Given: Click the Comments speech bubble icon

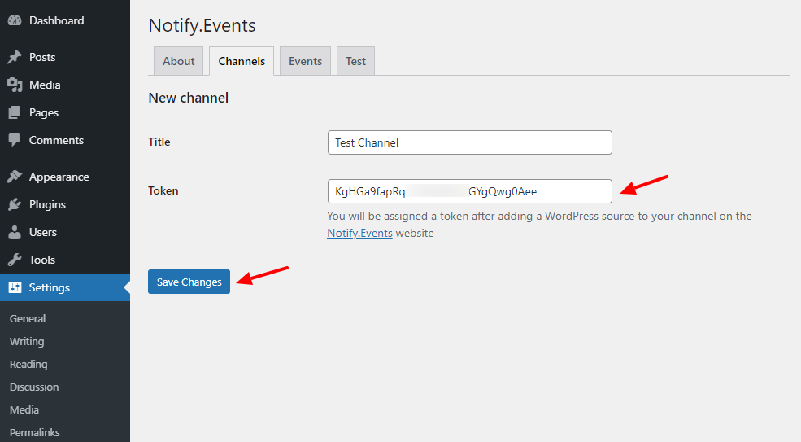Looking at the screenshot, I should pyautogui.click(x=15, y=140).
